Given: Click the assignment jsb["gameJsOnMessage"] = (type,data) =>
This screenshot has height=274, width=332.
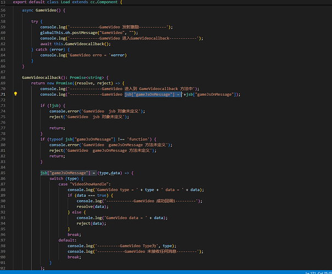Looking at the screenshot, I should [x=87, y=173].
